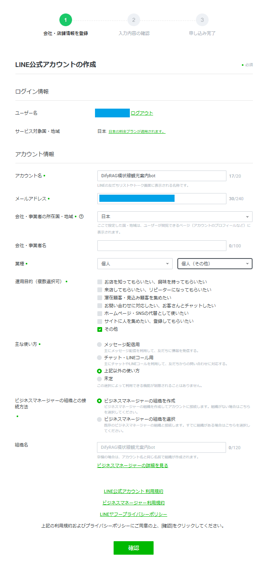Select 上記以外の使い方 radio button

99,371
